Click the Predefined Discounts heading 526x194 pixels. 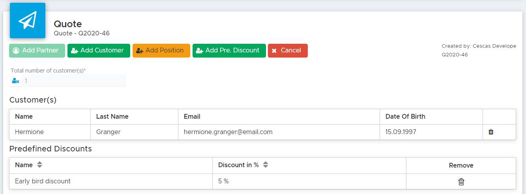(51, 149)
